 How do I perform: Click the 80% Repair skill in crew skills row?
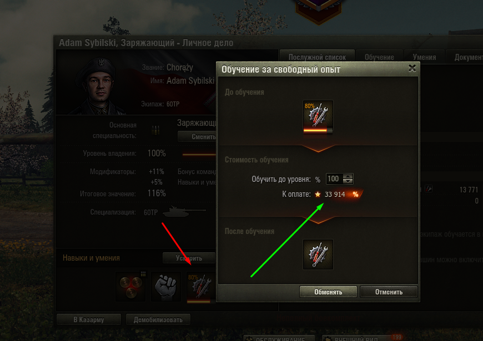point(201,287)
